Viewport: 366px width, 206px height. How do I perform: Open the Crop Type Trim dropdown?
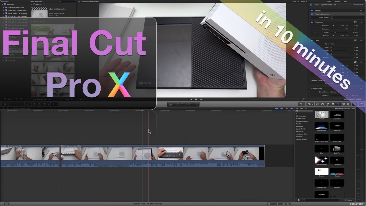pyautogui.click(x=334, y=44)
